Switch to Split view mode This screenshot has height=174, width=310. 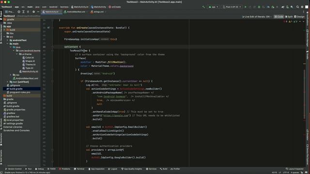pos(289,17)
